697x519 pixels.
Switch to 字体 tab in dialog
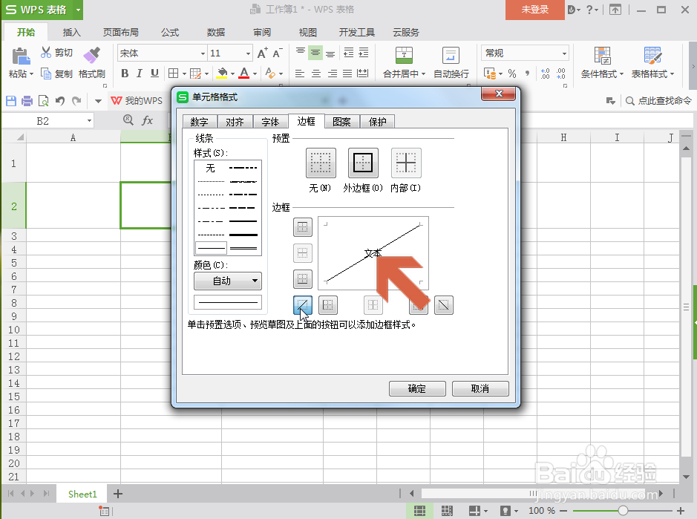pyautogui.click(x=270, y=122)
